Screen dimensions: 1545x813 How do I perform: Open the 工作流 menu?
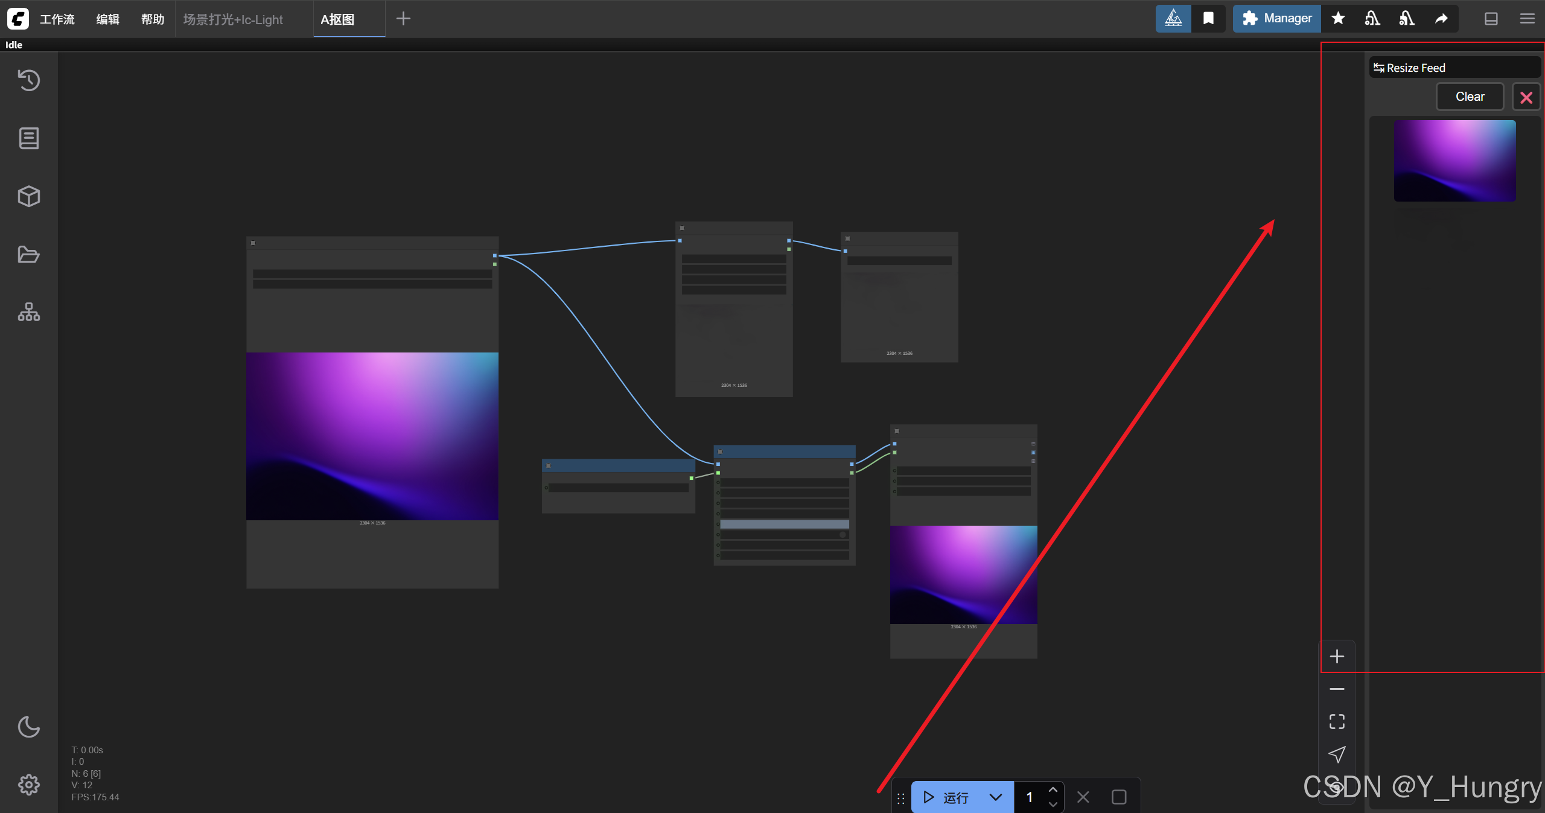pyautogui.click(x=57, y=19)
